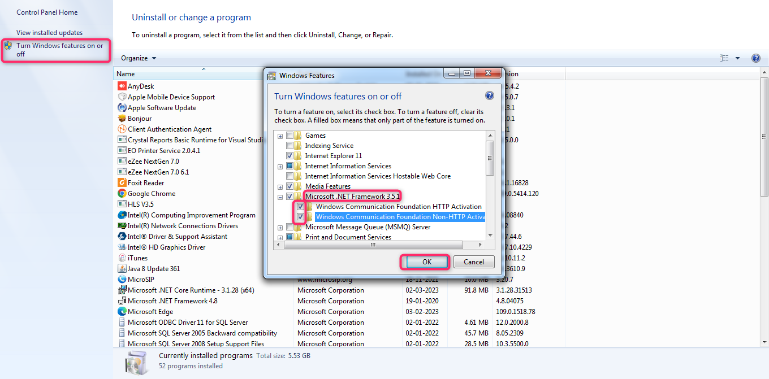Click the MicroSIP program icon
This screenshot has height=379, width=769.
coord(122,280)
